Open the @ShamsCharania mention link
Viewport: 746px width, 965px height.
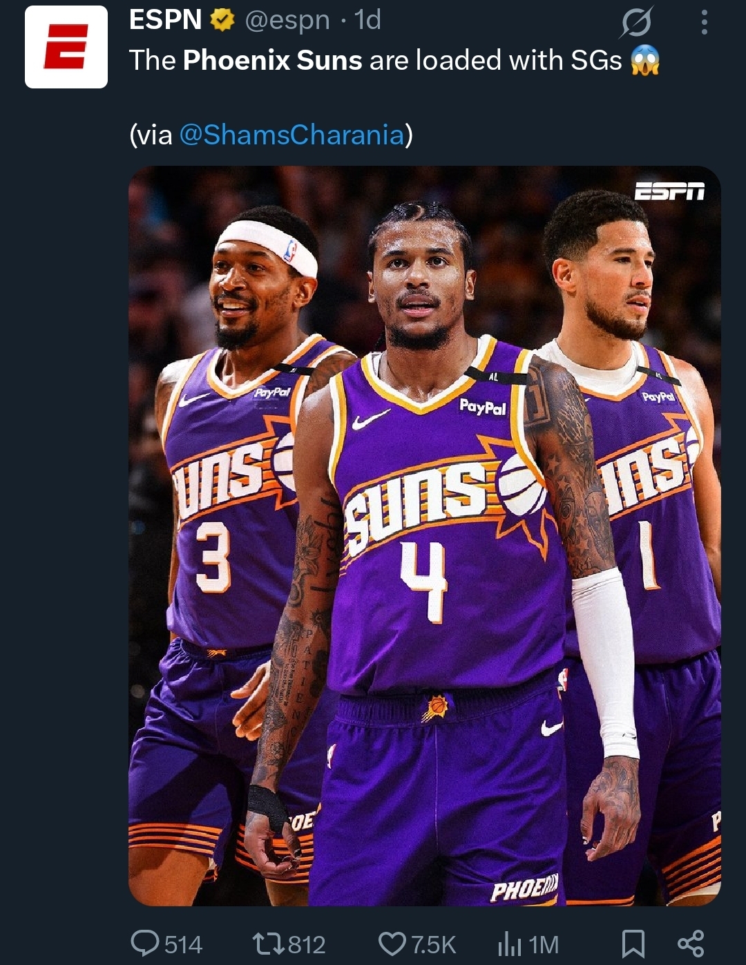(291, 135)
